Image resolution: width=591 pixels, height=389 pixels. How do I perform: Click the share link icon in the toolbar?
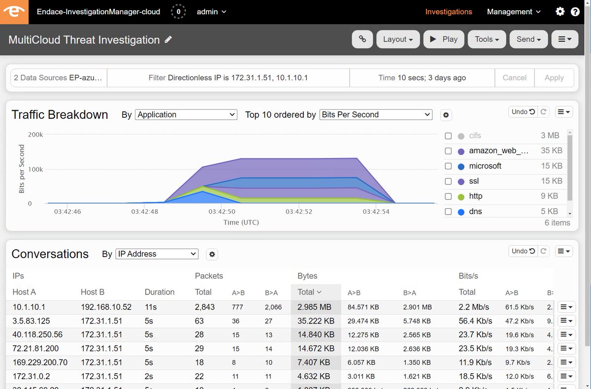pyautogui.click(x=362, y=39)
